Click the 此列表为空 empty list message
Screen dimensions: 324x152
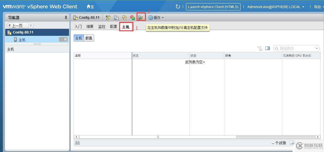click(x=195, y=62)
